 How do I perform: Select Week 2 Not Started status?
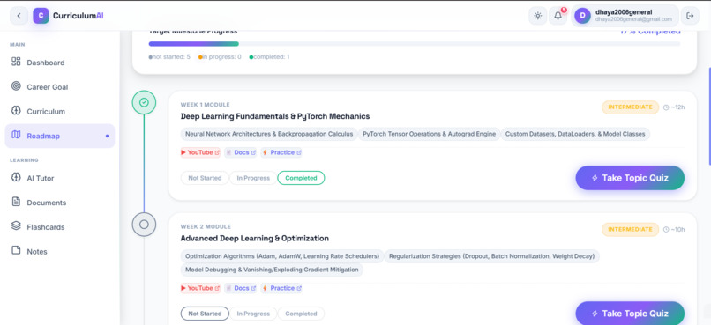pos(205,314)
